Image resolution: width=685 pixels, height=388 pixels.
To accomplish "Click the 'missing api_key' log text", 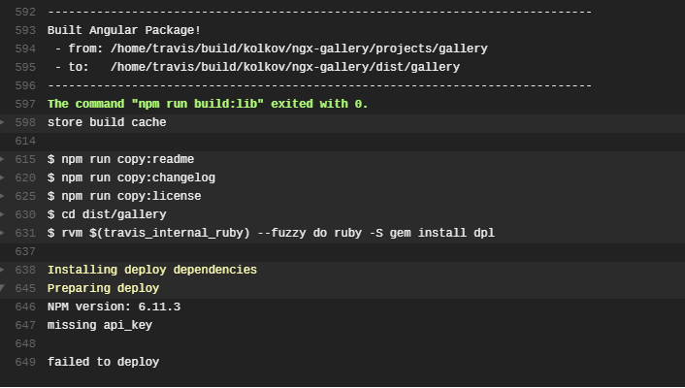I will pos(99,325).
